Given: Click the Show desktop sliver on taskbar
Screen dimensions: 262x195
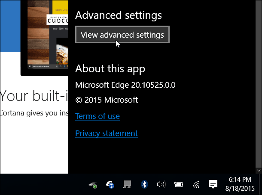Looking at the screenshot, I should pyautogui.click(x=261, y=184).
